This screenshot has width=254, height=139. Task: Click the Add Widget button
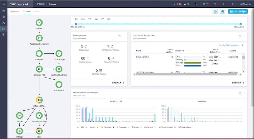click(238, 11)
